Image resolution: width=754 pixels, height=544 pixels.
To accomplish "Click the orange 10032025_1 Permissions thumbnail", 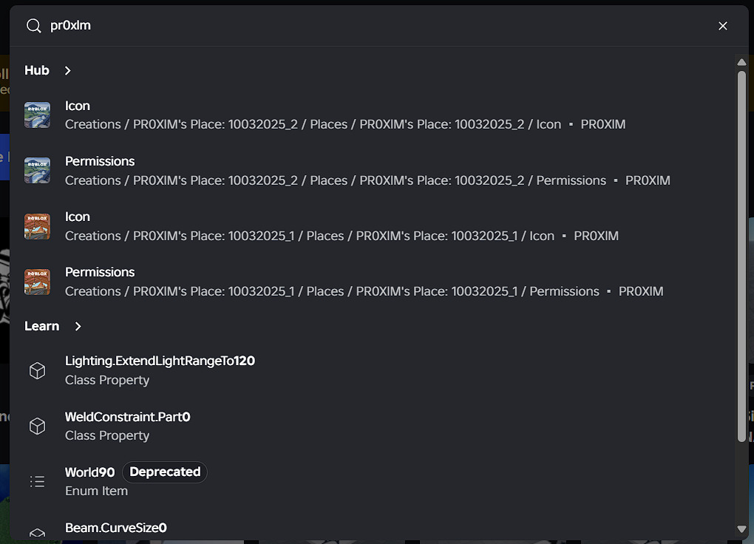I will click(38, 282).
